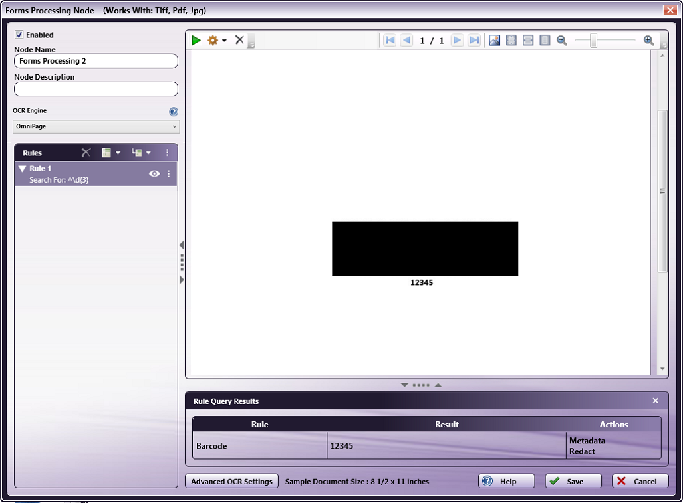Image resolution: width=683 pixels, height=503 pixels.
Task: Cancel the dialog
Action: tap(640, 481)
